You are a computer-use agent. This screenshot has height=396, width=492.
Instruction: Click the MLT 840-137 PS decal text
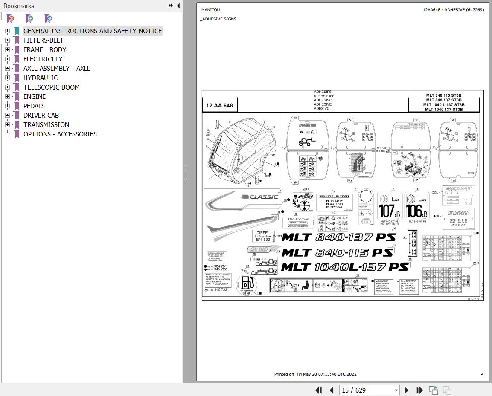pos(339,237)
